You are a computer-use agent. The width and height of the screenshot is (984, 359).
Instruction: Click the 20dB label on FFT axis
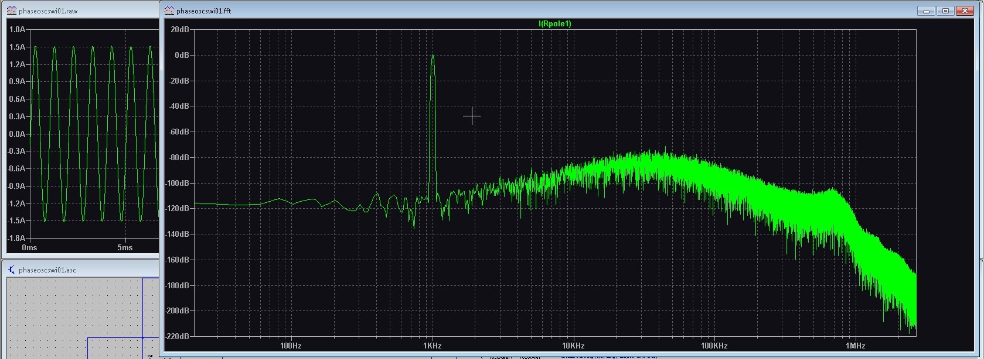(180, 30)
